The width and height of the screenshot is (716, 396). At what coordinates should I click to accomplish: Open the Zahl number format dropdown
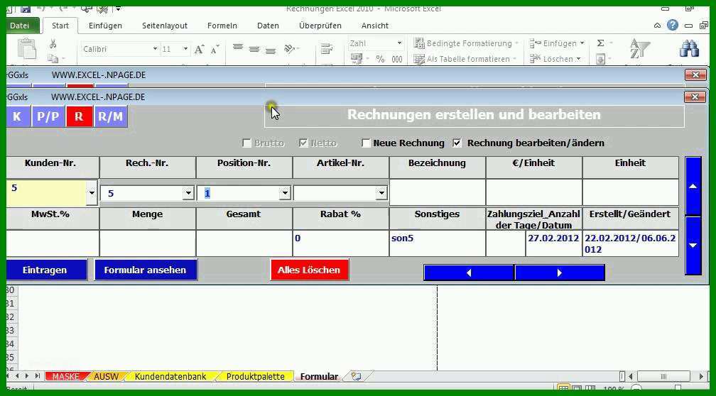[399, 43]
